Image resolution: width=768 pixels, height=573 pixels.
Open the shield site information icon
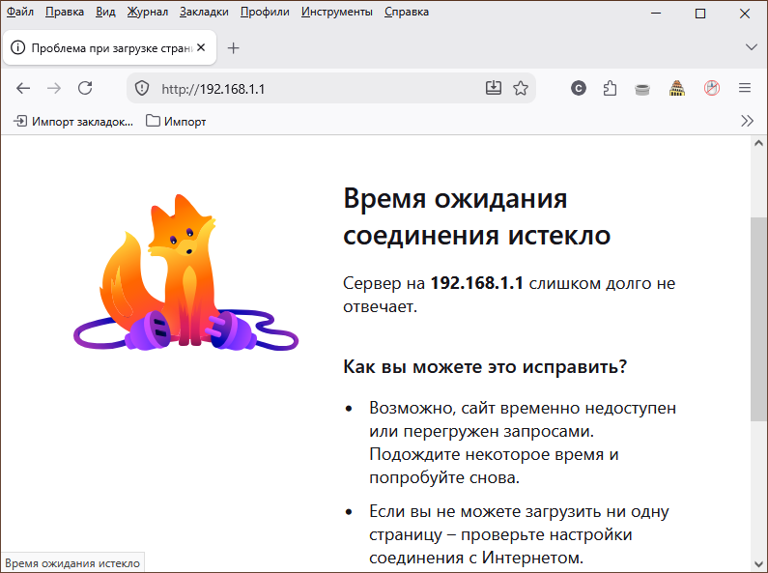[x=142, y=89]
